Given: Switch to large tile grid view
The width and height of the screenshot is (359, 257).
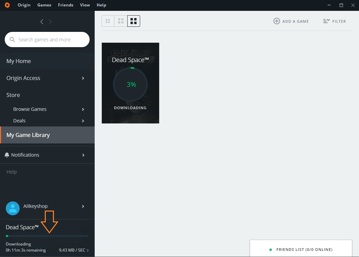Looking at the screenshot, I should [134, 21].
